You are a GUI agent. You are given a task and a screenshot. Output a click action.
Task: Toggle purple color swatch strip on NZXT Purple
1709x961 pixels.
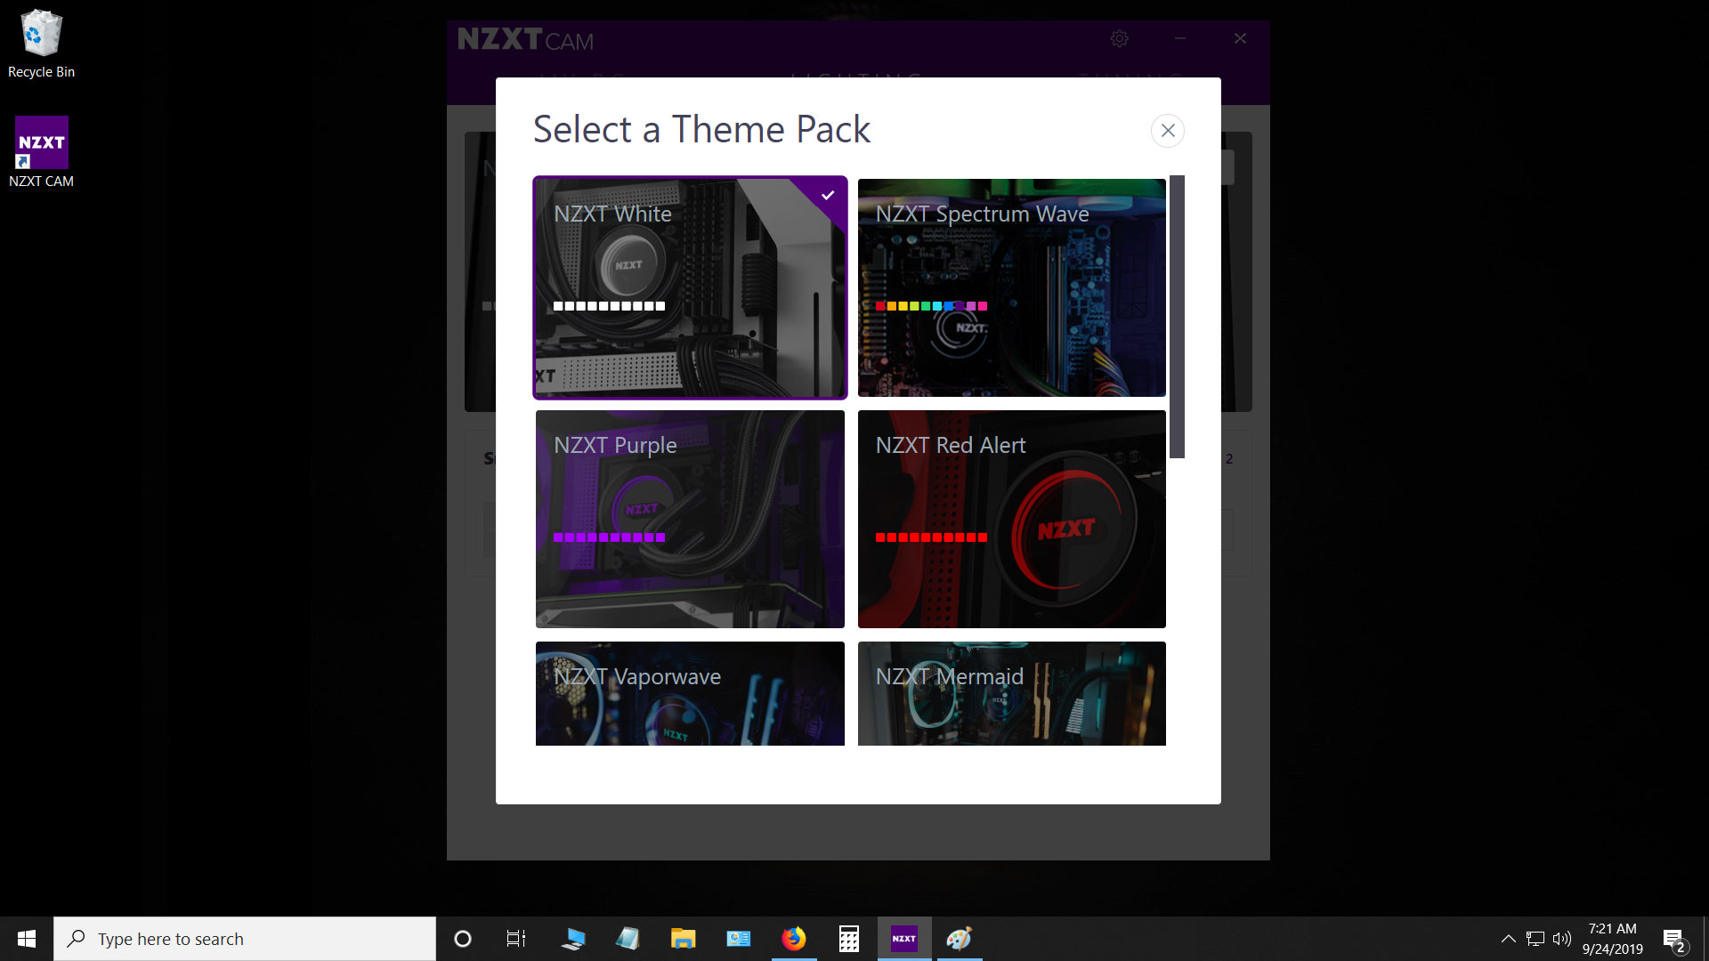click(x=608, y=537)
